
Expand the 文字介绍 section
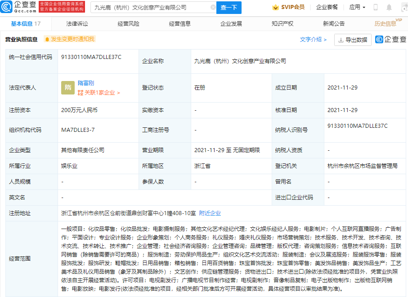313,40
